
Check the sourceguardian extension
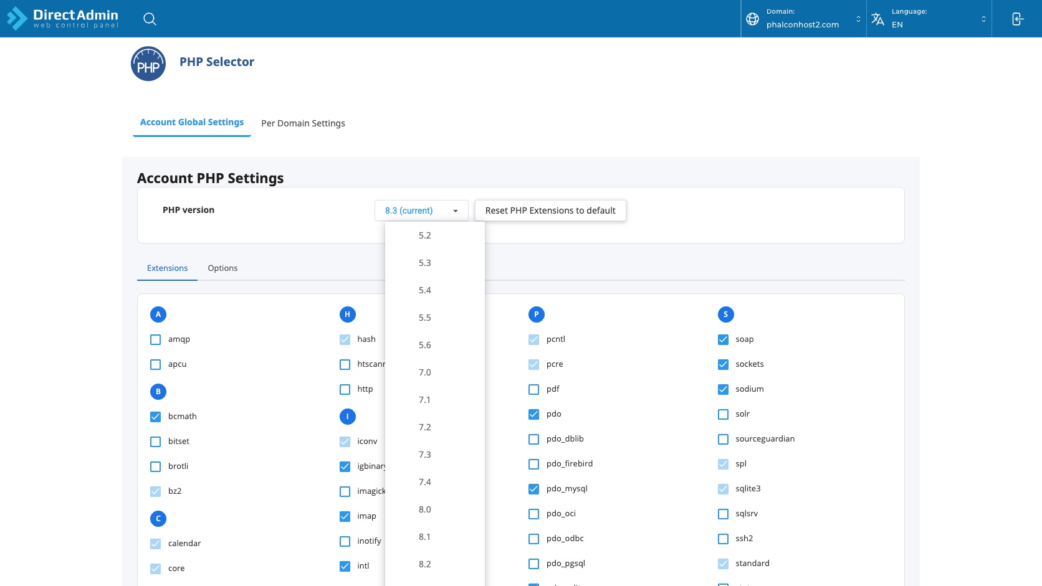[724, 439]
